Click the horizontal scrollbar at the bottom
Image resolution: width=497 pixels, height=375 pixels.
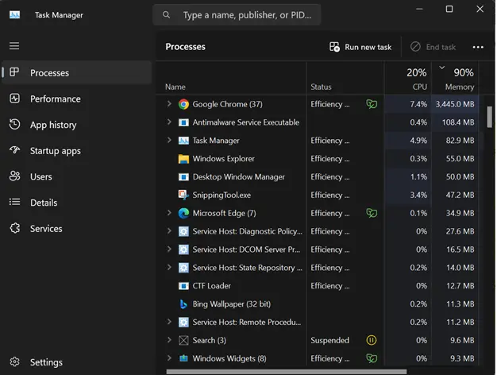tap(287, 372)
